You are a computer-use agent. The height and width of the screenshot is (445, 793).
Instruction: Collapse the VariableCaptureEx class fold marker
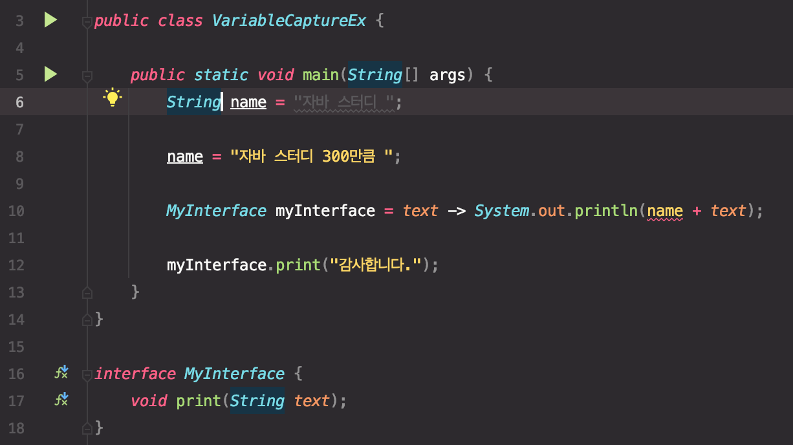(x=87, y=23)
